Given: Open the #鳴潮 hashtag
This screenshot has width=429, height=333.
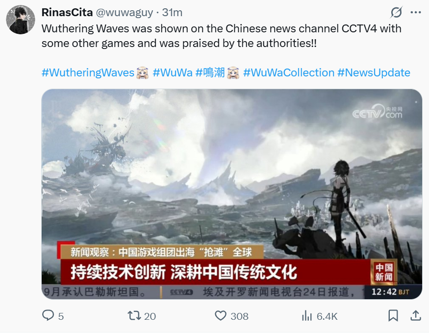Looking at the screenshot, I should (x=210, y=72).
